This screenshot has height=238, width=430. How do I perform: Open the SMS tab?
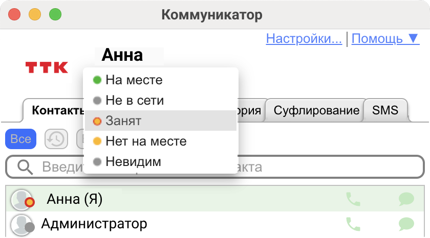click(385, 110)
